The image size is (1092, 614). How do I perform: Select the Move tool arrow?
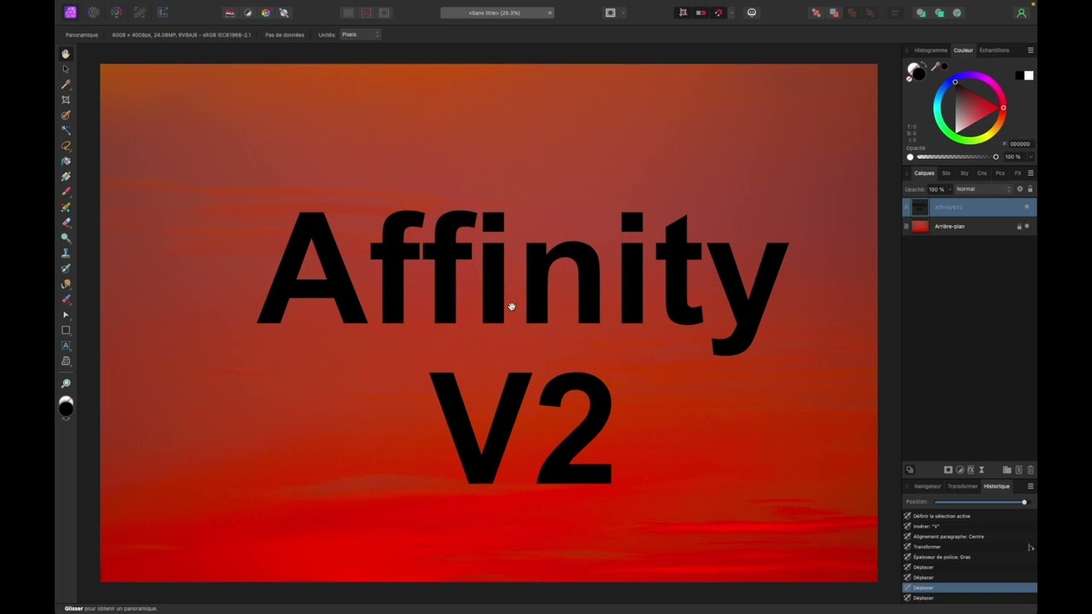(66, 69)
